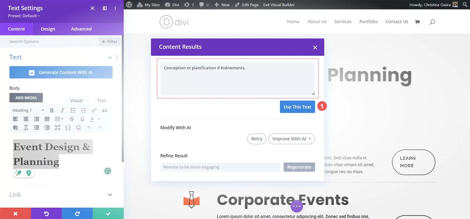Insert a bulleted list
The height and width of the screenshot is (219, 470).
click(x=73, y=110)
